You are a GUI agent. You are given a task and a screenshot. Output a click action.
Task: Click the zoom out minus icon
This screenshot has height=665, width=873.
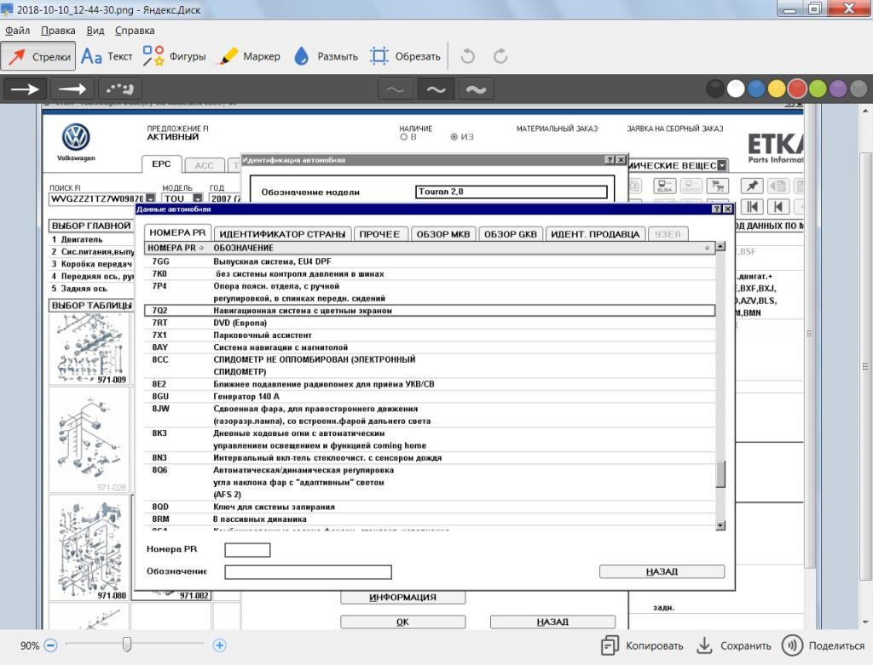pos(50,645)
